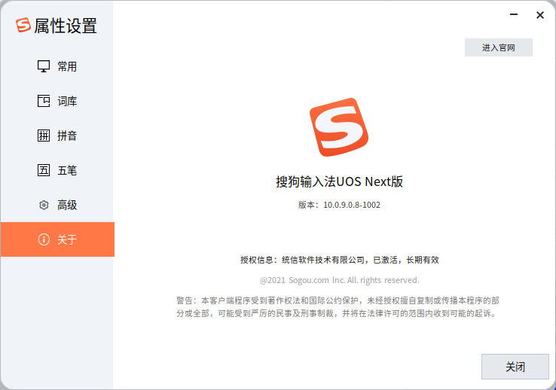
Task: Select the 拼音 tab
Action: tap(57, 136)
